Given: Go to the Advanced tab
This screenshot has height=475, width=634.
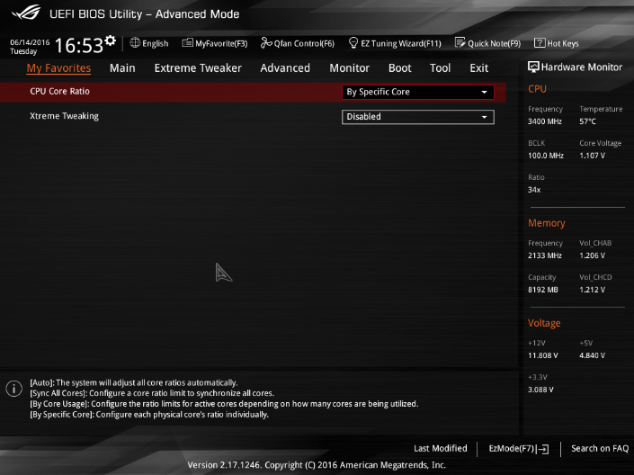Looking at the screenshot, I should [x=285, y=68].
